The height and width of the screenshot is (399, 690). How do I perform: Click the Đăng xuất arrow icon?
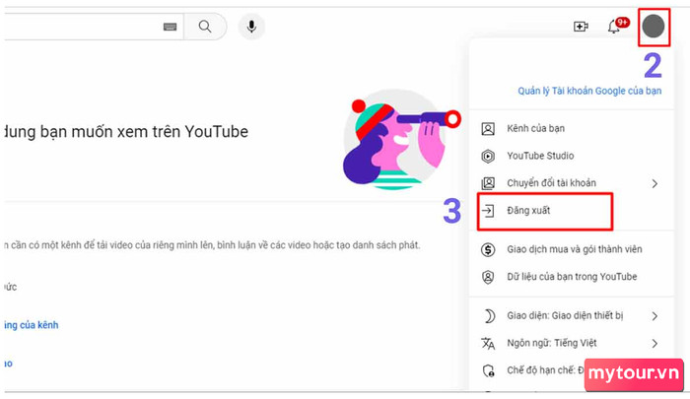point(488,211)
